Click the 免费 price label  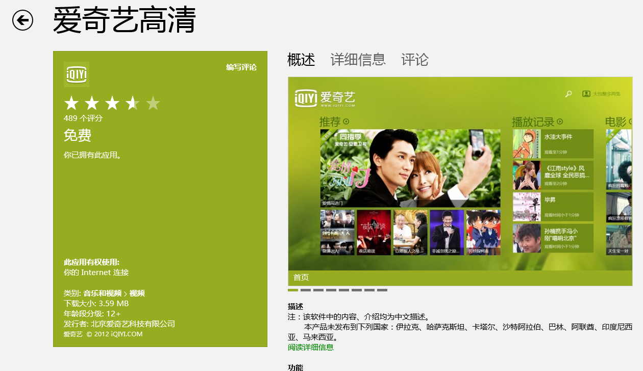(78, 135)
